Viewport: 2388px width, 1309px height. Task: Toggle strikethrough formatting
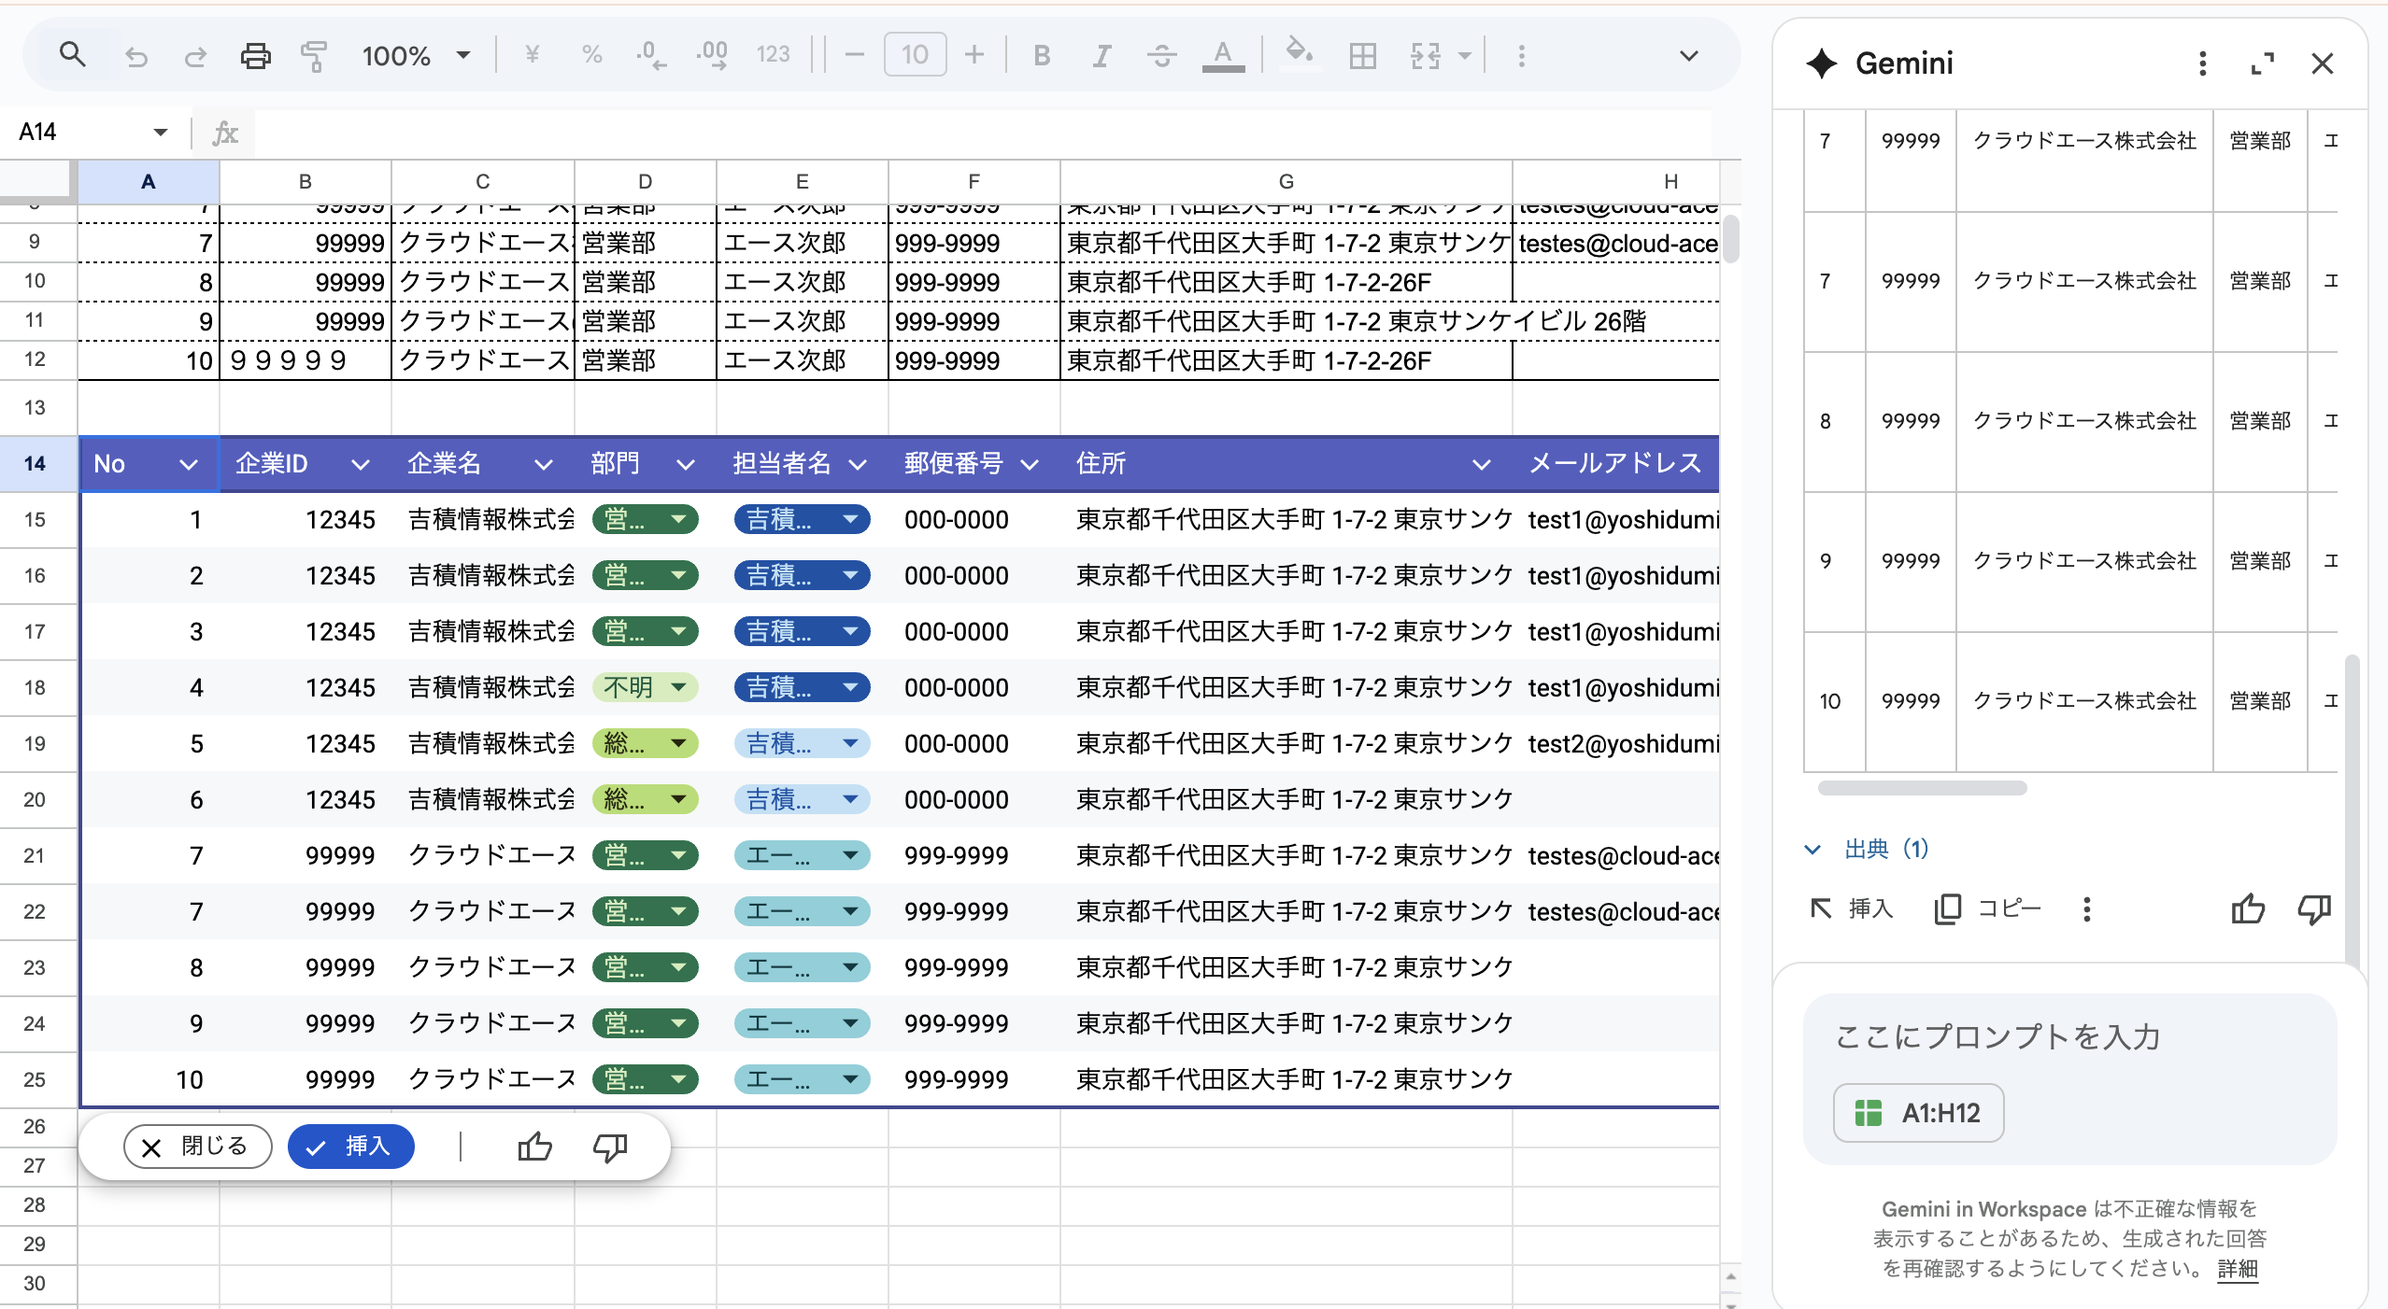point(1161,56)
